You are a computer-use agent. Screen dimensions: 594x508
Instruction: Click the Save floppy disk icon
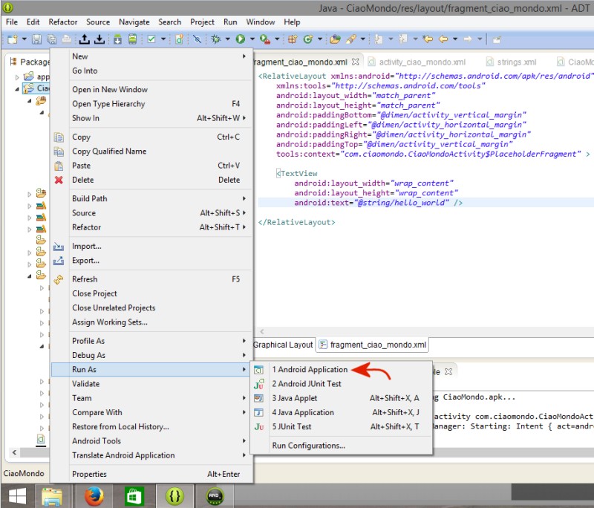coord(36,39)
